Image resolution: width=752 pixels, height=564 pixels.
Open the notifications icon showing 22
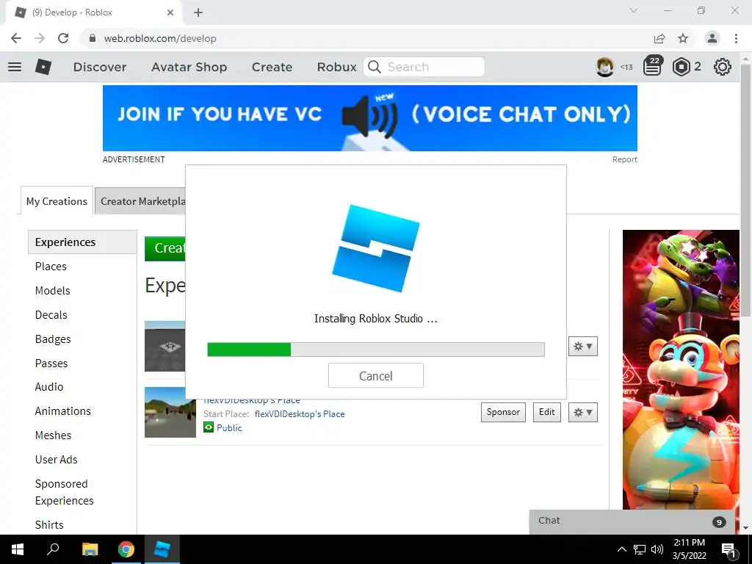click(x=653, y=67)
